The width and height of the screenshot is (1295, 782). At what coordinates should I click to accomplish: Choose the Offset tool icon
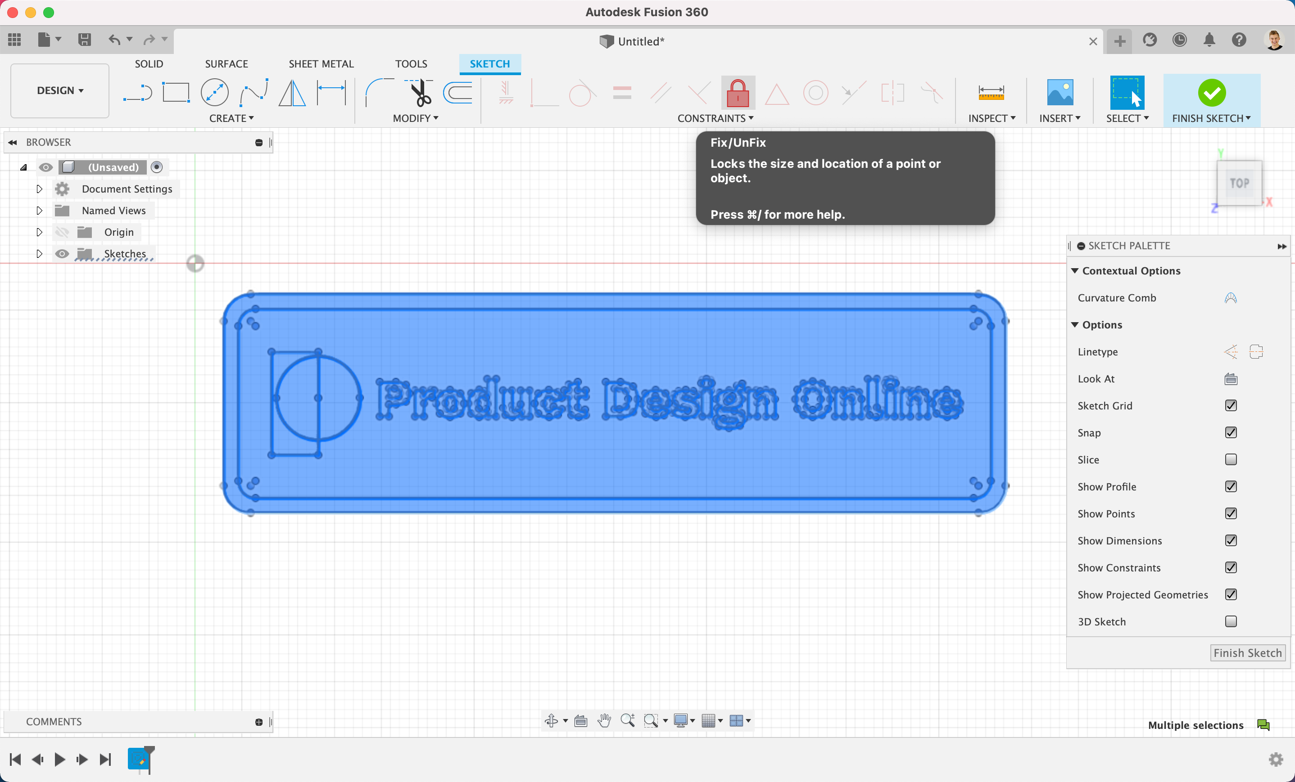tap(458, 93)
